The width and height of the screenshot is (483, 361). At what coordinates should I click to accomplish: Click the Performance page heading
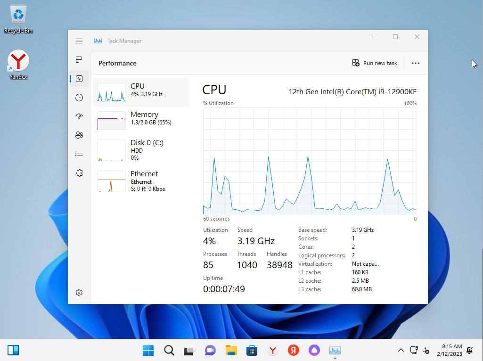(117, 63)
